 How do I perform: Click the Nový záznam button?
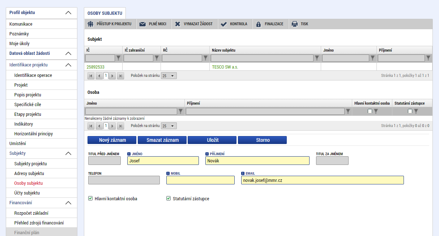click(x=112, y=140)
